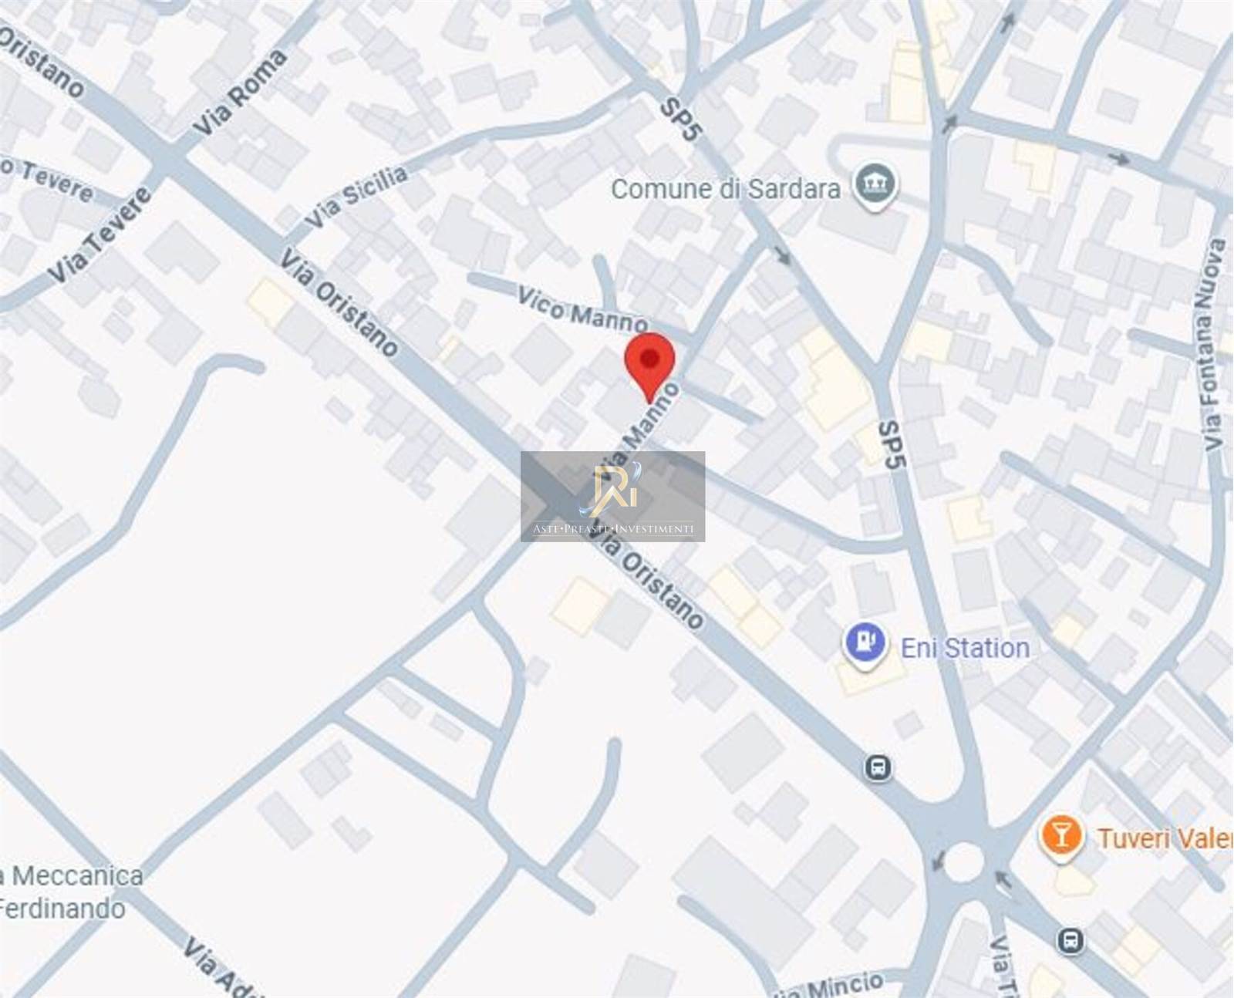1234x998 pixels.
Task: Click the Aste Prestiti Investimenti logo watermark
Action: pos(612,496)
